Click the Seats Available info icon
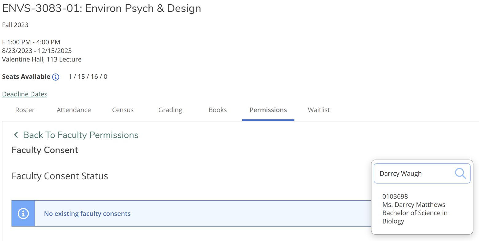This screenshot has width=479, height=241. [x=55, y=77]
